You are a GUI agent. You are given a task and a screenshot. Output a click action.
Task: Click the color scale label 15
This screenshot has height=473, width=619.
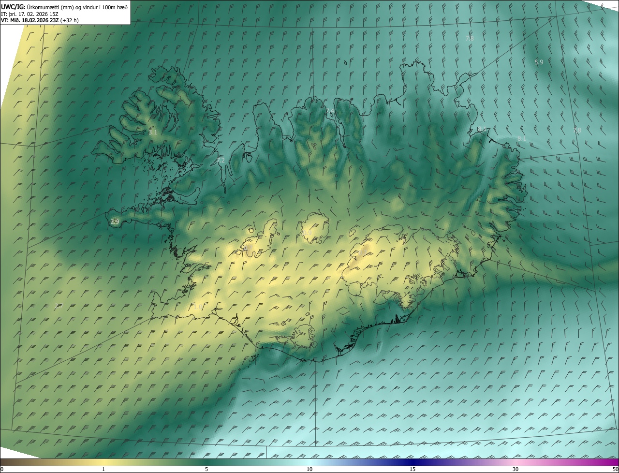point(413,469)
